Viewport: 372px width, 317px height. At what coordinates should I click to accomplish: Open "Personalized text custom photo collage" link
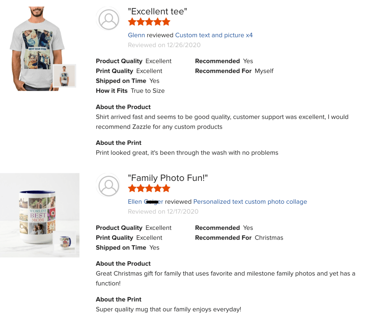tap(250, 202)
